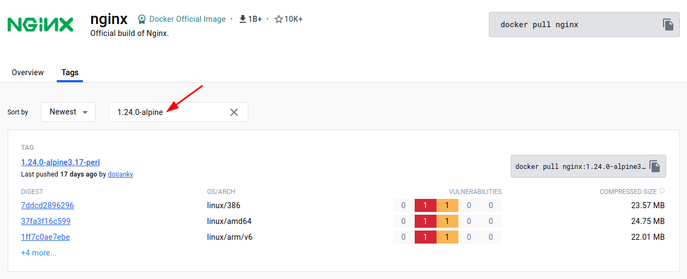This screenshot has height=279, width=687.
Task: Click the red critical vulnerability count for linux/386
Action: pos(426,205)
